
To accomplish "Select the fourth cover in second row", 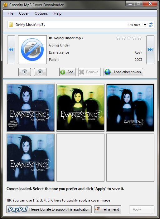I will [x=31, y=158].
